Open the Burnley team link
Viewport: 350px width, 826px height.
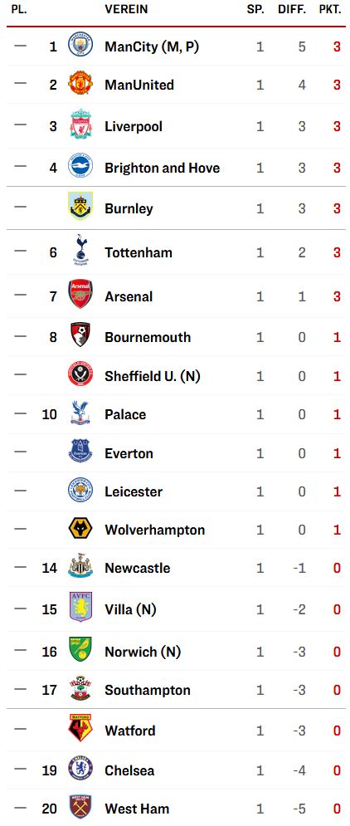[129, 208]
